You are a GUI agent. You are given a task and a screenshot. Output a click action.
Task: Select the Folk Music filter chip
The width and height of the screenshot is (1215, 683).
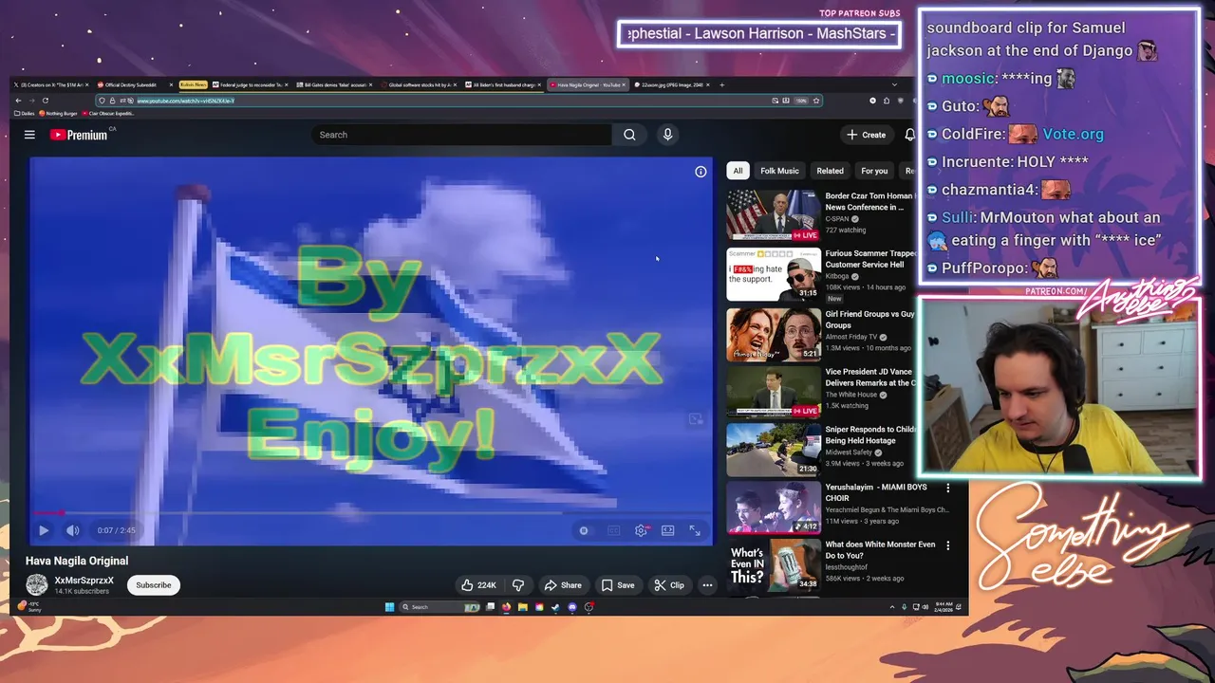(779, 171)
